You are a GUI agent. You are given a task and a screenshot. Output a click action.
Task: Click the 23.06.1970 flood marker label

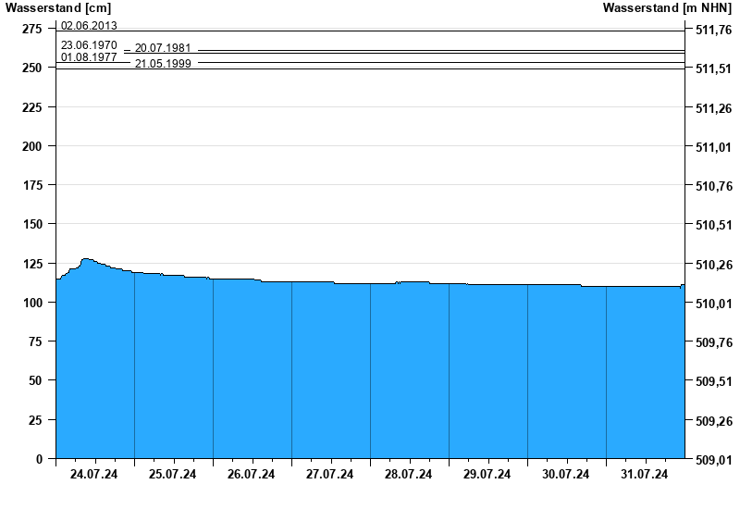click(89, 44)
